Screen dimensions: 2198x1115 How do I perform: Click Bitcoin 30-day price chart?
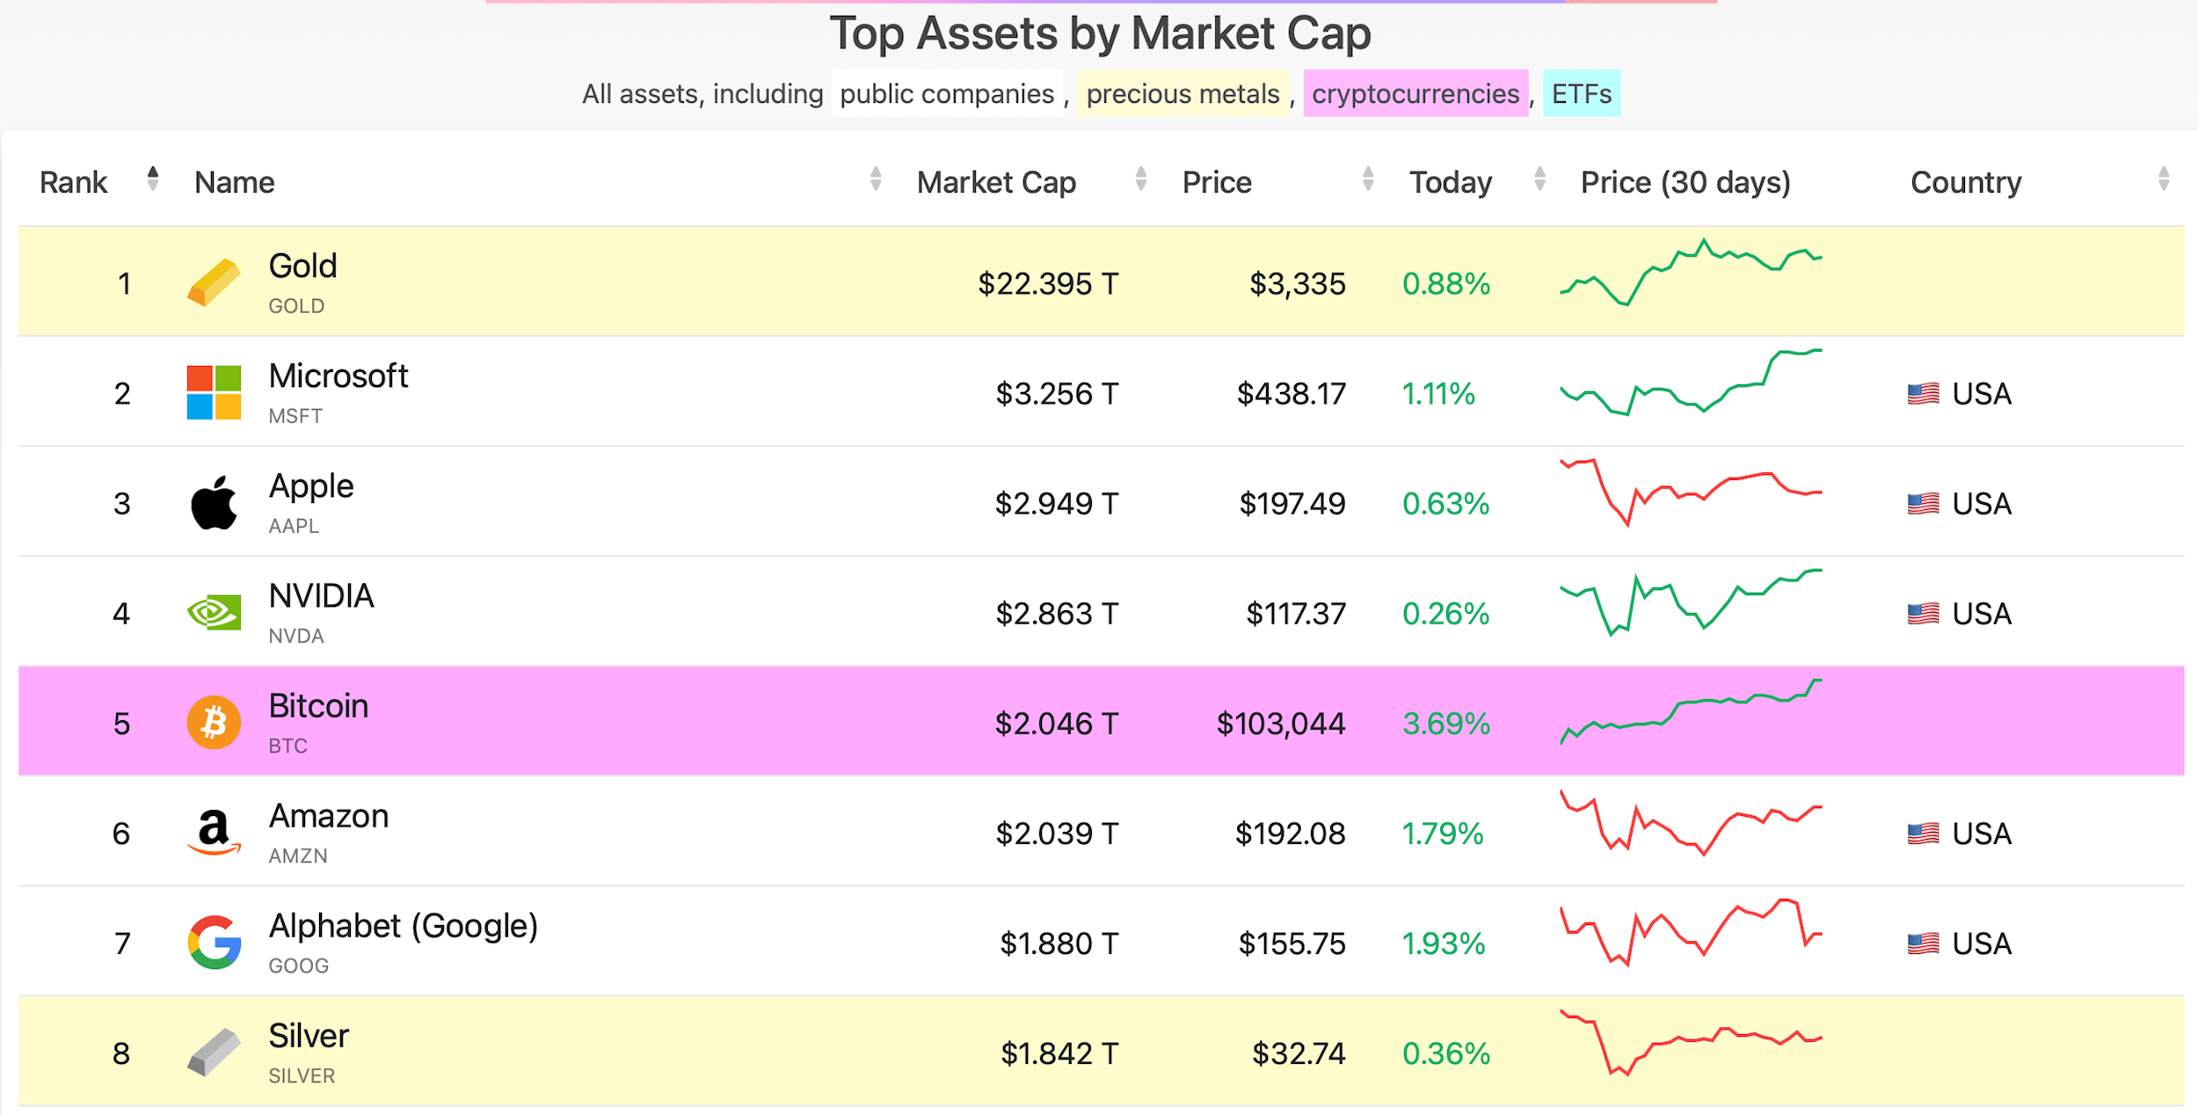1691,712
